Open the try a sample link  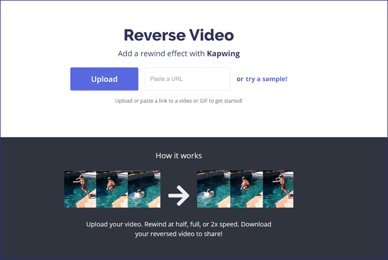click(266, 79)
